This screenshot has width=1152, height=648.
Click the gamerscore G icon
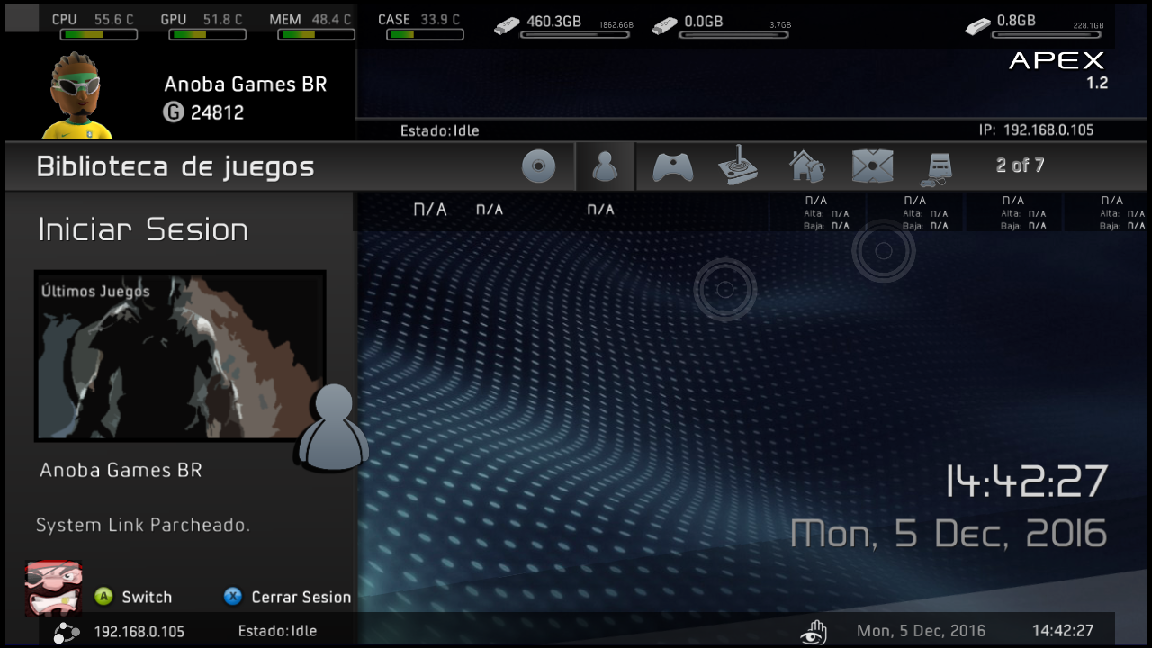click(x=173, y=112)
